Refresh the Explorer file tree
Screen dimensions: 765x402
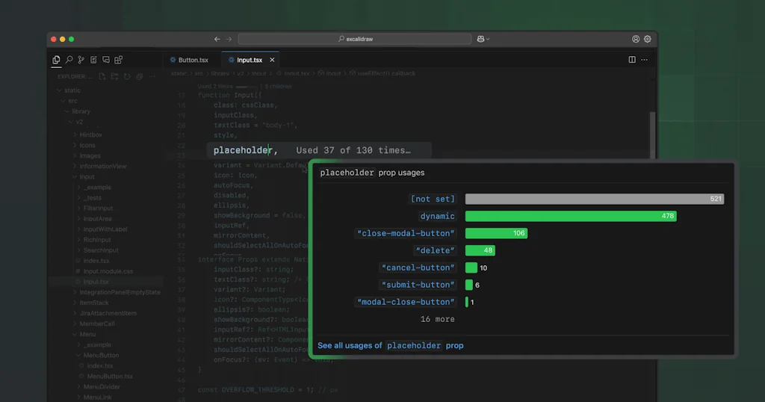point(127,76)
